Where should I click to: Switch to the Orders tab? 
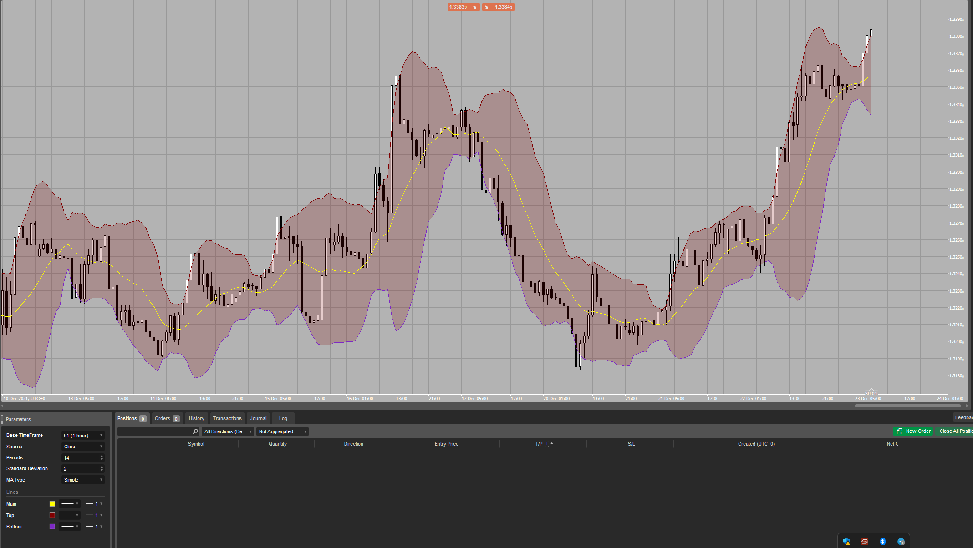click(x=167, y=418)
